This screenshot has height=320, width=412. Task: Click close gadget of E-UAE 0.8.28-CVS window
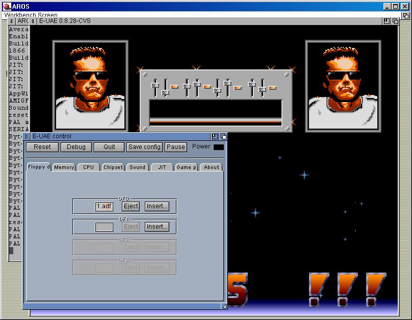(33, 21)
